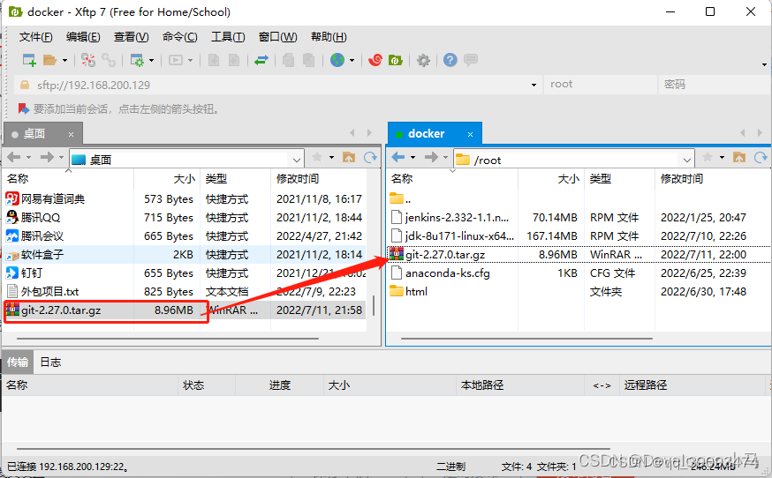Select the 网易有道词典 shortcut

pyautogui.click(x=185, y=199)
